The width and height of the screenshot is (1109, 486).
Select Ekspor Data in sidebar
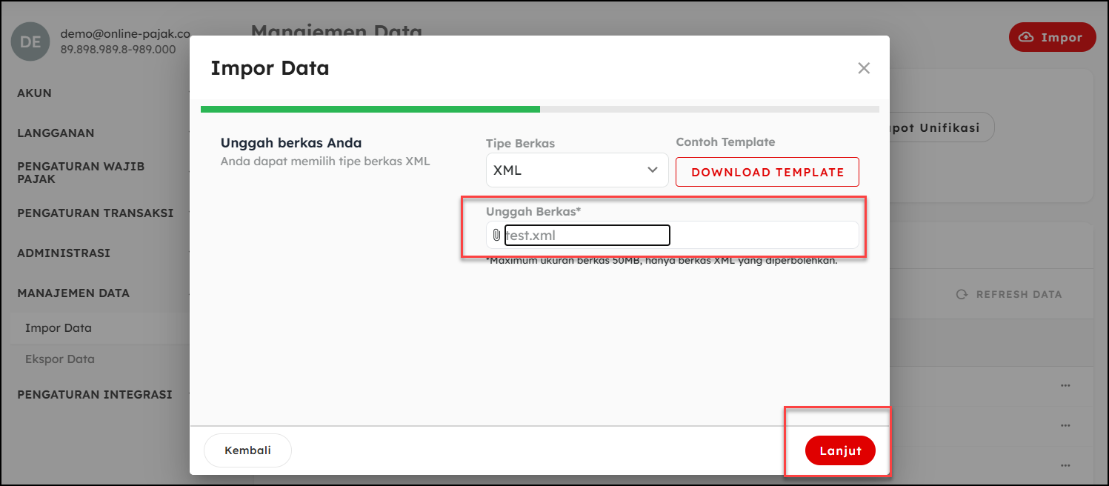tap(60, 359)
